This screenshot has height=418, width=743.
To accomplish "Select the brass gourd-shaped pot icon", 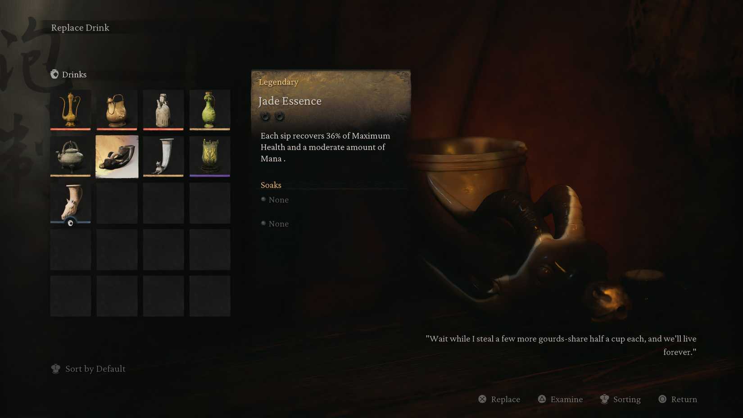I will click(x=117, y=110).
